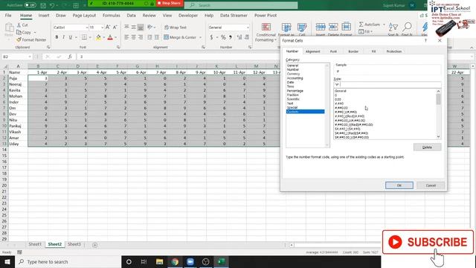Click the Stop Share button
This screenshot has width=476, height=268.
[x=170, y=3]
